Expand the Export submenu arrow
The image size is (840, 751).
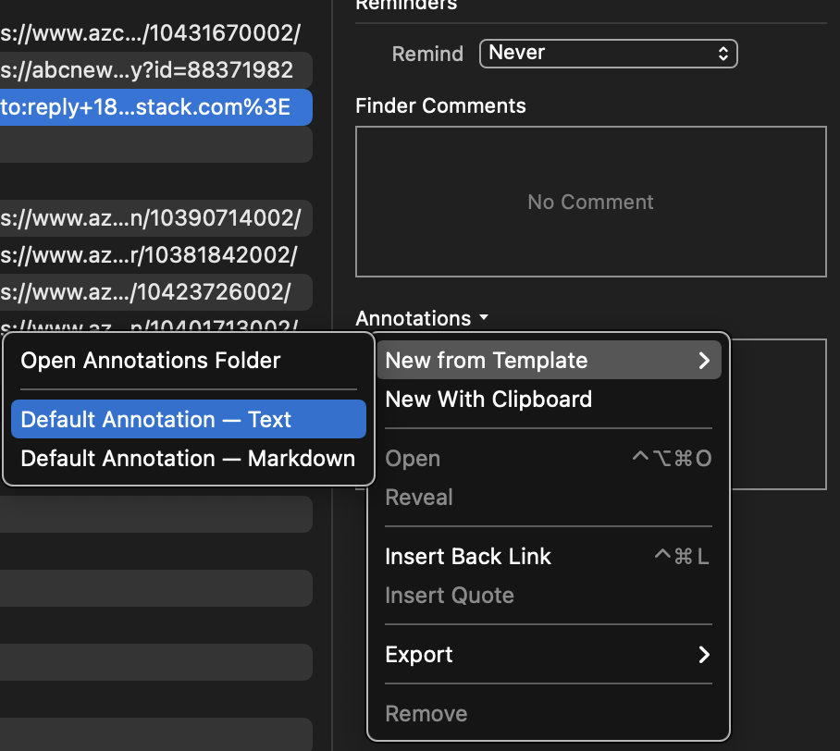(x=704, y=655)
